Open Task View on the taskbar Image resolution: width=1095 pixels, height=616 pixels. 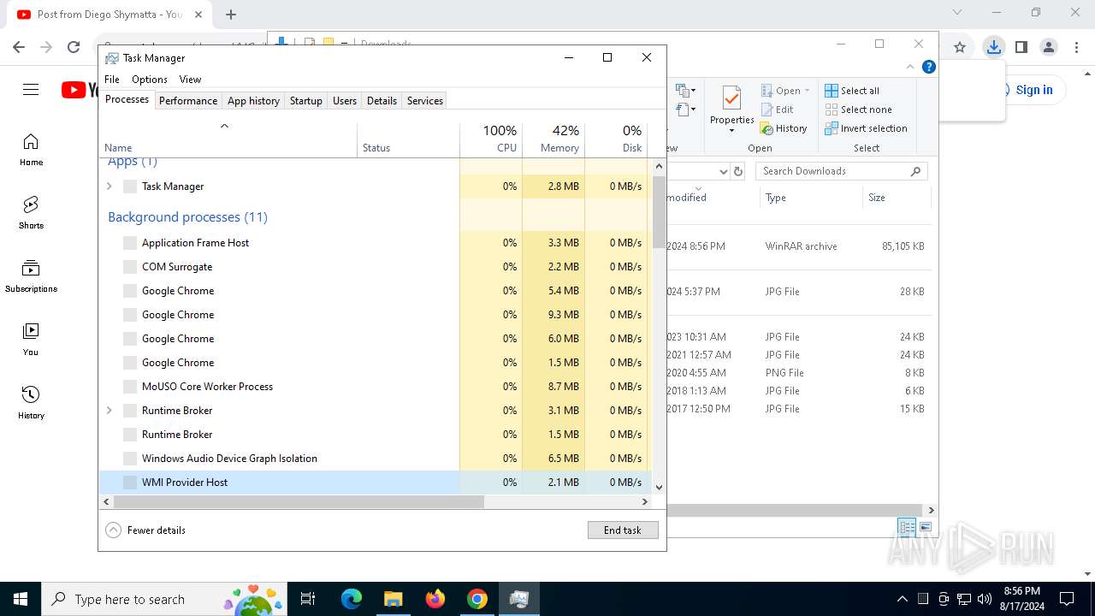308,599
